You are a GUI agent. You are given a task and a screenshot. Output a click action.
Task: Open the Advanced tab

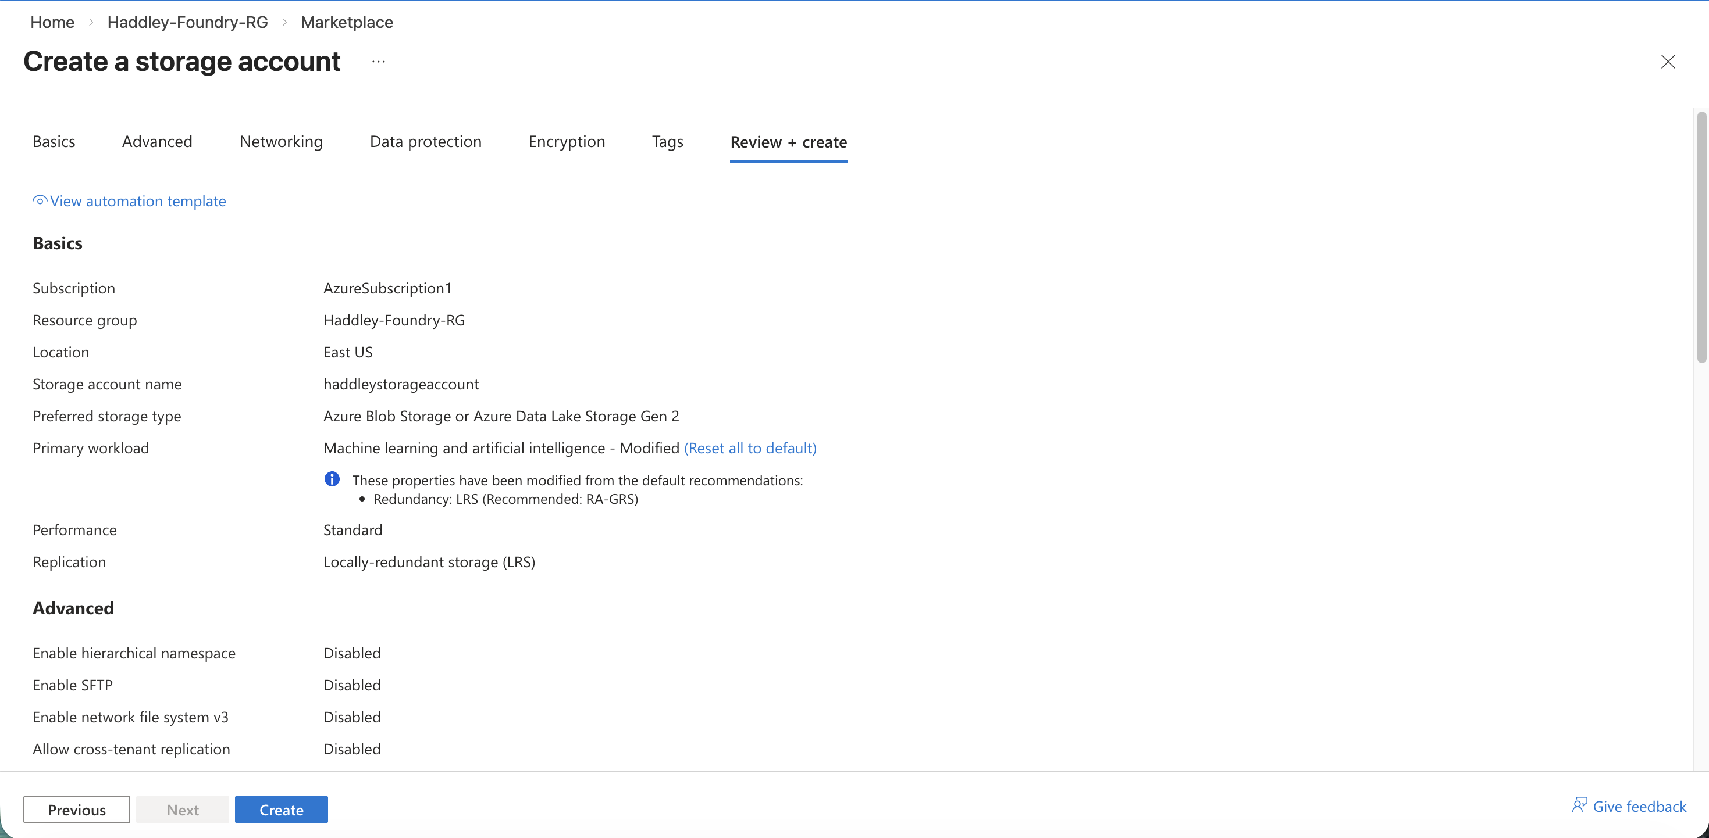point(156,141)
